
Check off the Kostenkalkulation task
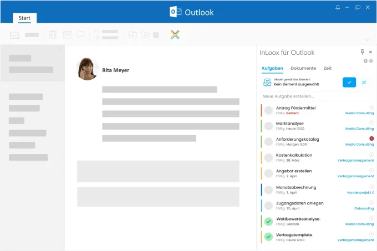(x=268, y=158)
